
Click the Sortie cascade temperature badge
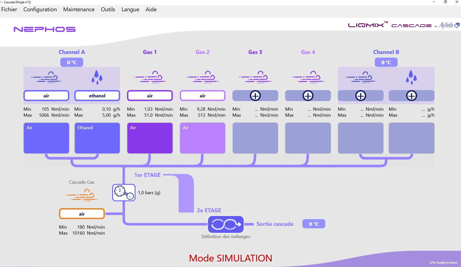click(313, 224)
